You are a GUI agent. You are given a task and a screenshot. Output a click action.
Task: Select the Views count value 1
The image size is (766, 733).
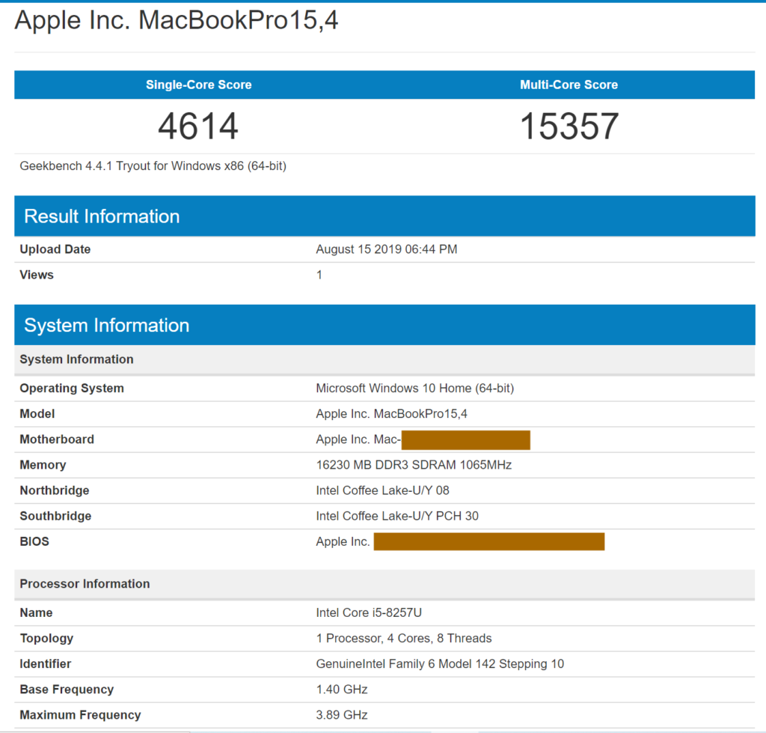coord(319,275)
